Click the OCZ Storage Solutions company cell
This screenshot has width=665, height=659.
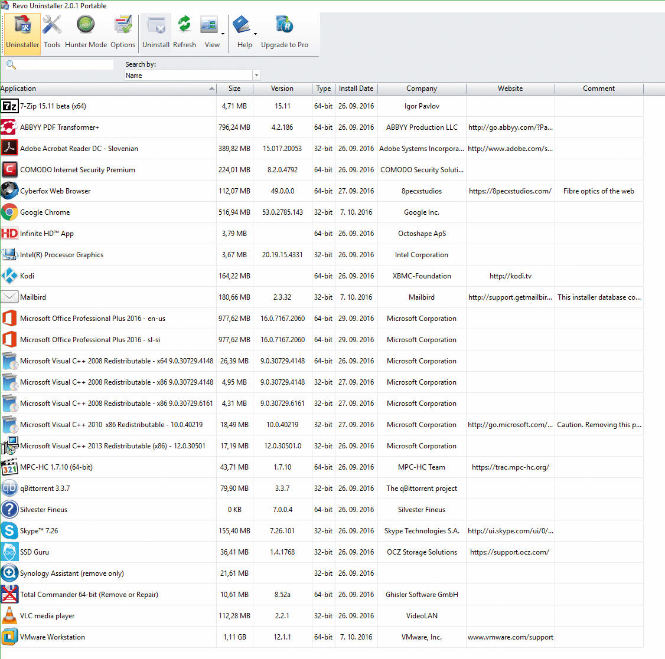click(422, 552)
